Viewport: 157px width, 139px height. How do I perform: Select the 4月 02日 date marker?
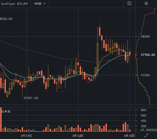(x=78, y=136)
